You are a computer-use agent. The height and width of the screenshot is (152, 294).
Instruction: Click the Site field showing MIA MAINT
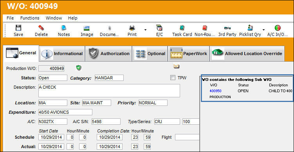(x=97, y=103)
